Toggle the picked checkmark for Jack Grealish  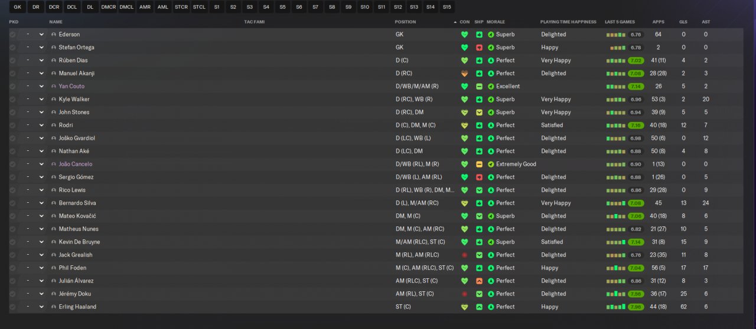coord(12,255)
